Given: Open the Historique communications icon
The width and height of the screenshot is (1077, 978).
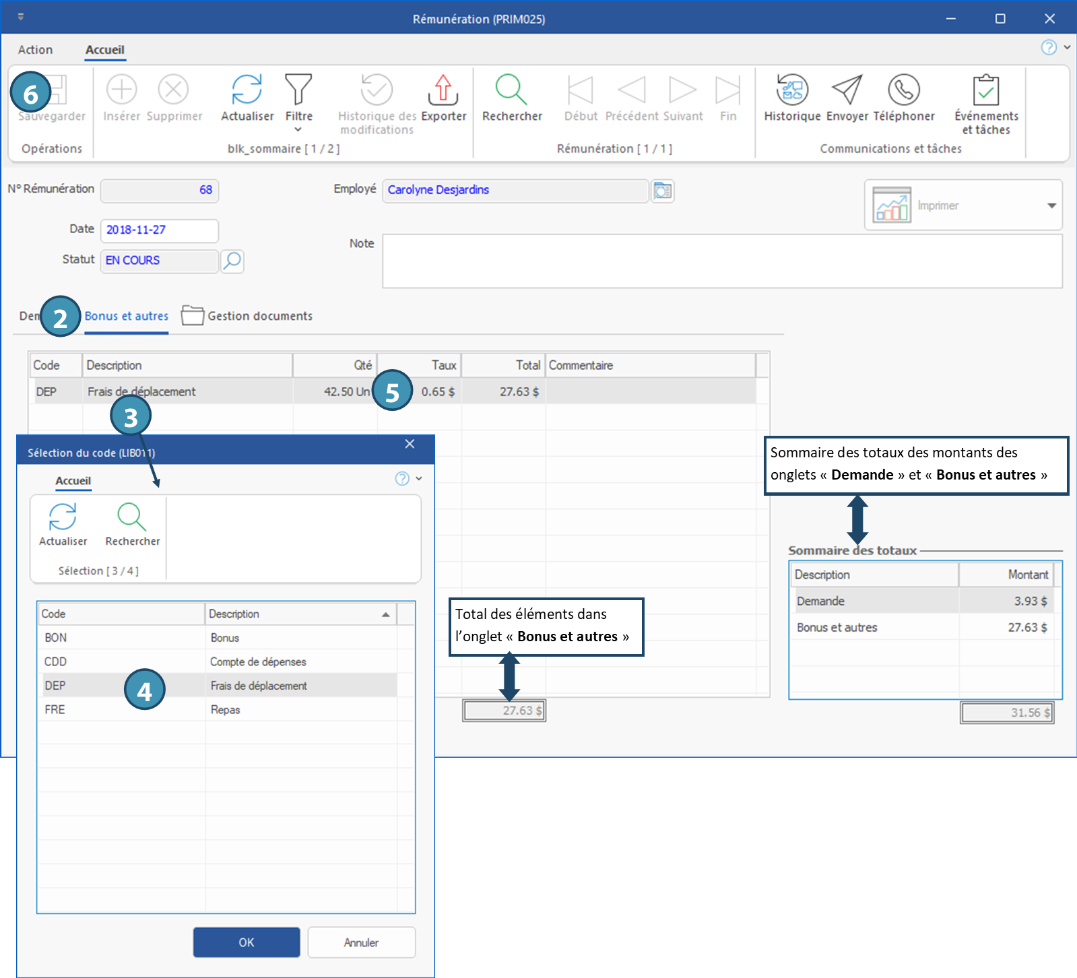Looking at the screenshot, I should pos(792,90).
